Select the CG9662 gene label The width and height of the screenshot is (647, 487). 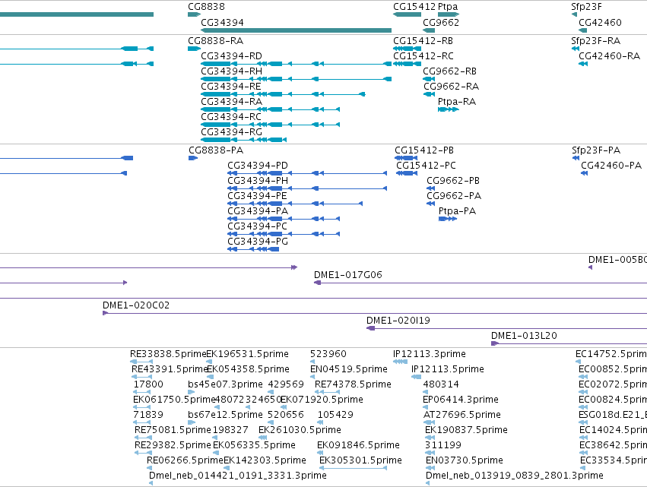(x=441, y=22)
